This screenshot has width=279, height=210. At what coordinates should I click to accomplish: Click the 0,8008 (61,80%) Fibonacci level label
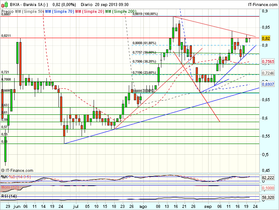144,43
